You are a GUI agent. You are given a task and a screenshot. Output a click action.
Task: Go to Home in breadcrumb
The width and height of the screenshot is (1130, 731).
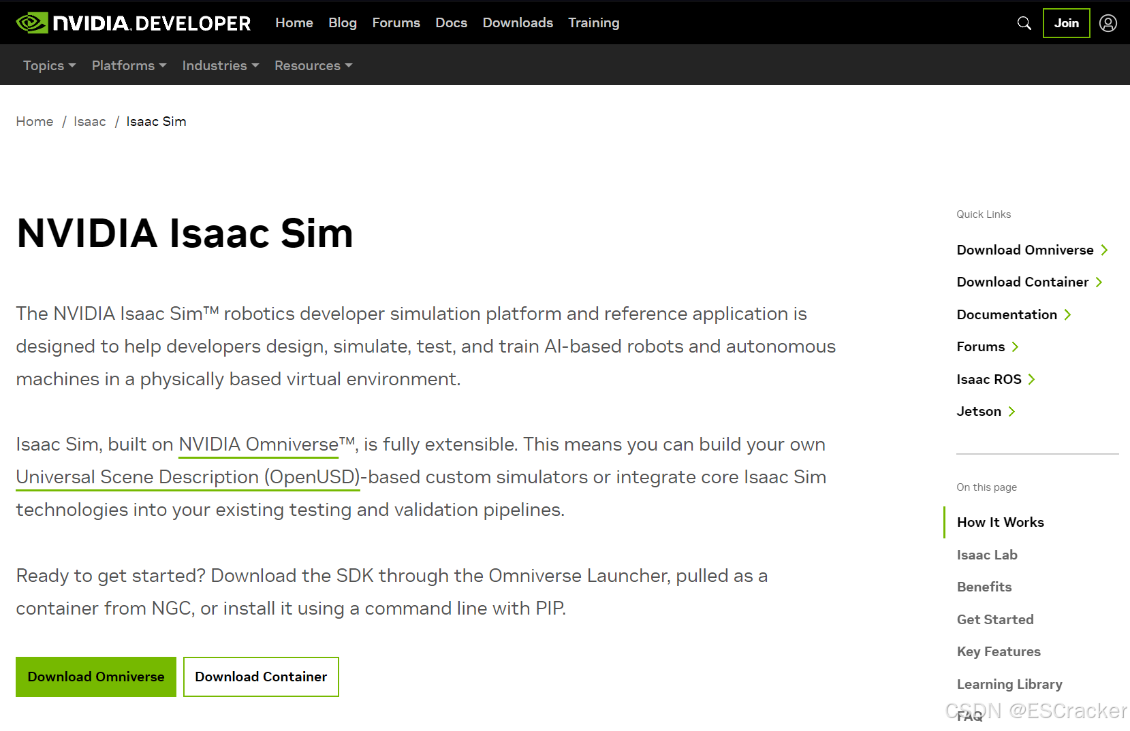pos(35,121)
